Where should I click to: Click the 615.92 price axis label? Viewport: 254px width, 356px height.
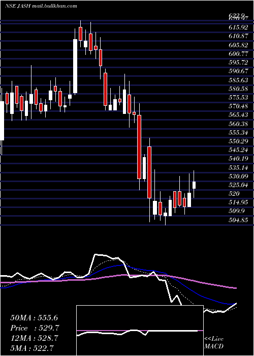click(x=238, y=27)
